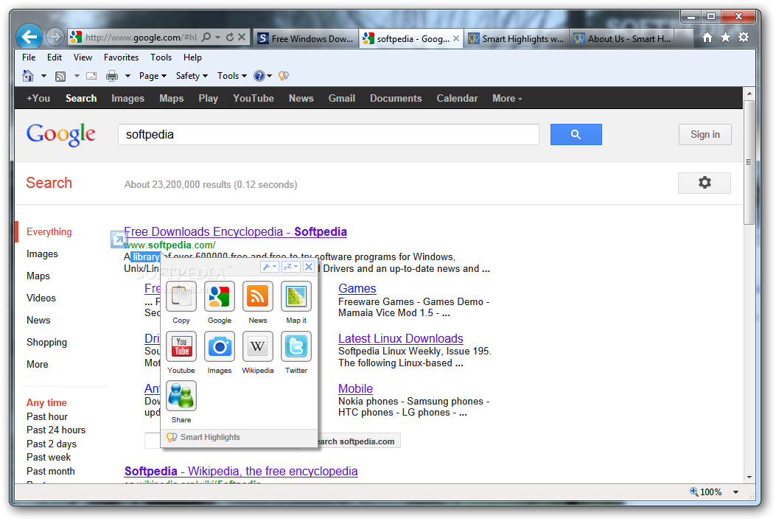Screen dimensions: 776x521
Task: Launch Youtube search icon in popup
Action: coord(181,346)
